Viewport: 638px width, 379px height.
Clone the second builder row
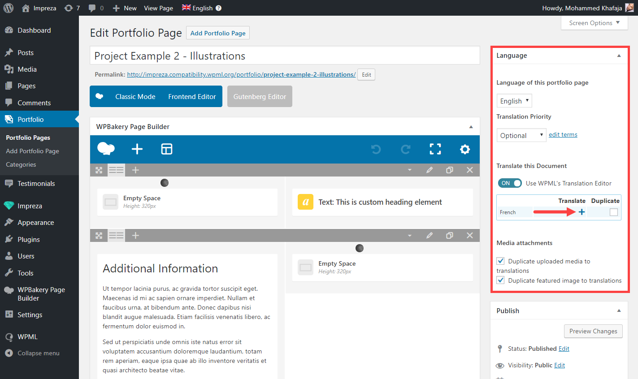coord(450,236)
